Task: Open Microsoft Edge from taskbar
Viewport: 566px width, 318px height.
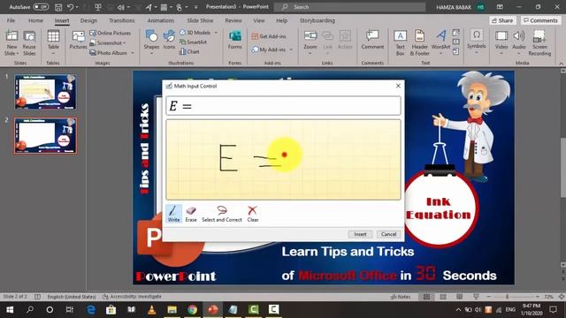Action: pos(90,310)
